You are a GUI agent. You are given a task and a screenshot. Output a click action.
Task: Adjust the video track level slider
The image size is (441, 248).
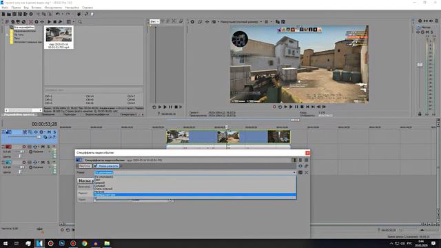pyautogui.click(x=39, y=137)
